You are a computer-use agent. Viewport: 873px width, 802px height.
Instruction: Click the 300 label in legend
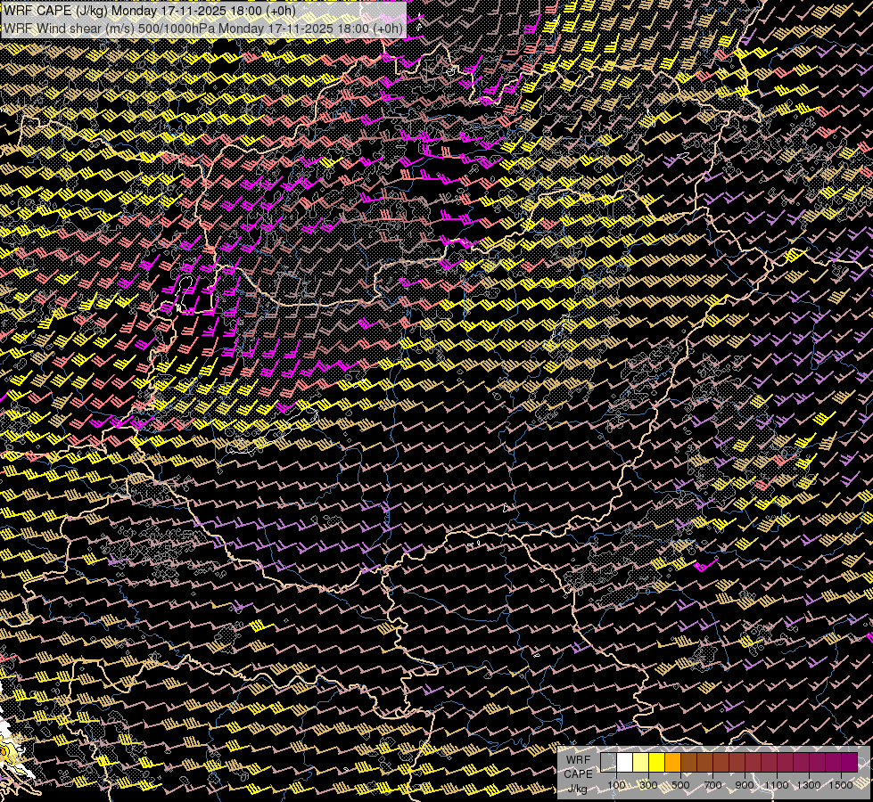tap(648, 785)
